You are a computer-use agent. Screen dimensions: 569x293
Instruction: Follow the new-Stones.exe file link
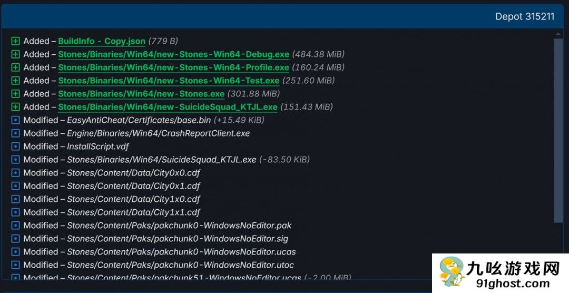click(x=141, y=94)
